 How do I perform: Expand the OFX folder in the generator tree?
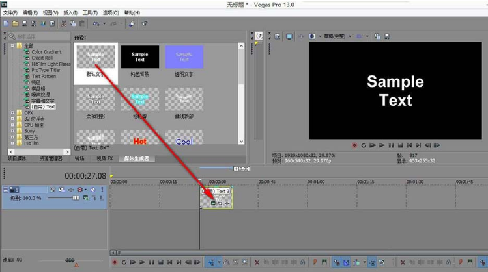12,112
